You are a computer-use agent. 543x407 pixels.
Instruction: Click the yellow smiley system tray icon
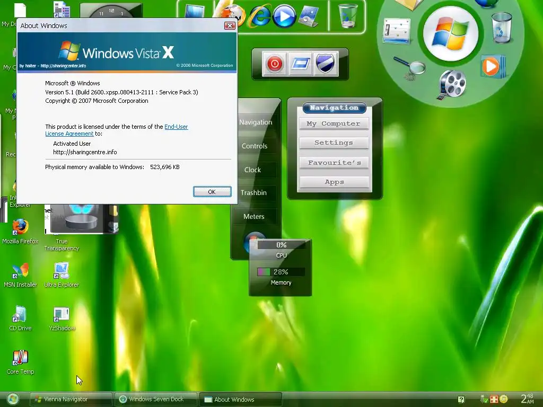pos(504,399)
